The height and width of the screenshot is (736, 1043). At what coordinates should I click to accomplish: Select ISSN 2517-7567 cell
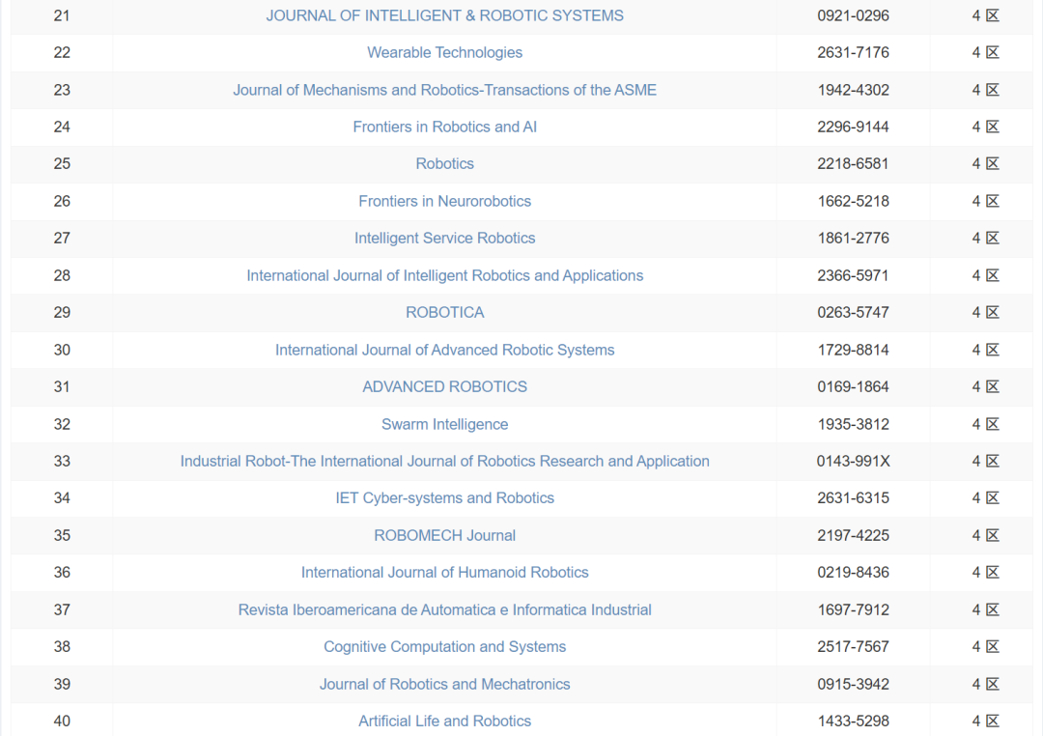click(x=853, y=647)
